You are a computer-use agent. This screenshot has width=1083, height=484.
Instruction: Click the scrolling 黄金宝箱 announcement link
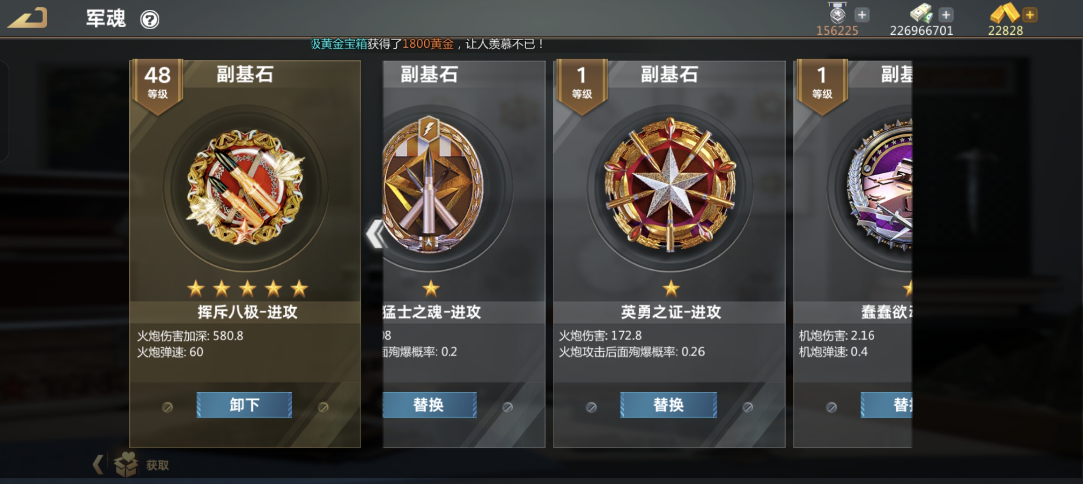(x=339, y=44)
